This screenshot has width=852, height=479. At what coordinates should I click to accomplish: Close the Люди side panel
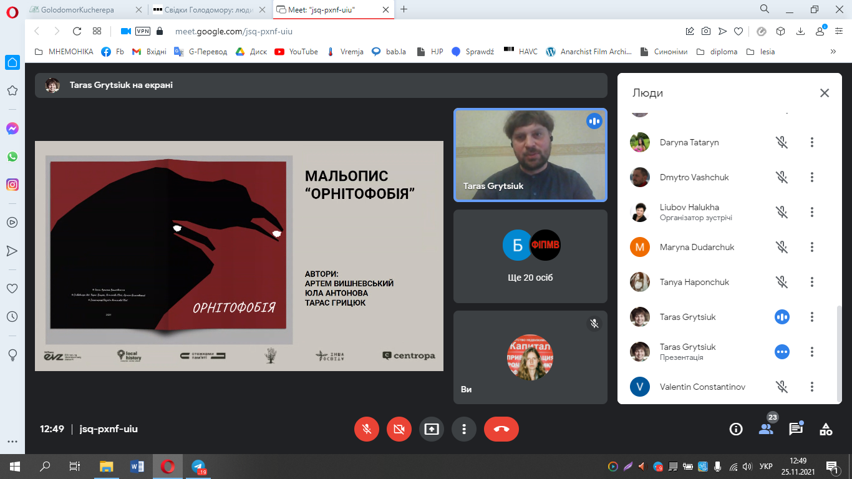(x=825, y=93)
